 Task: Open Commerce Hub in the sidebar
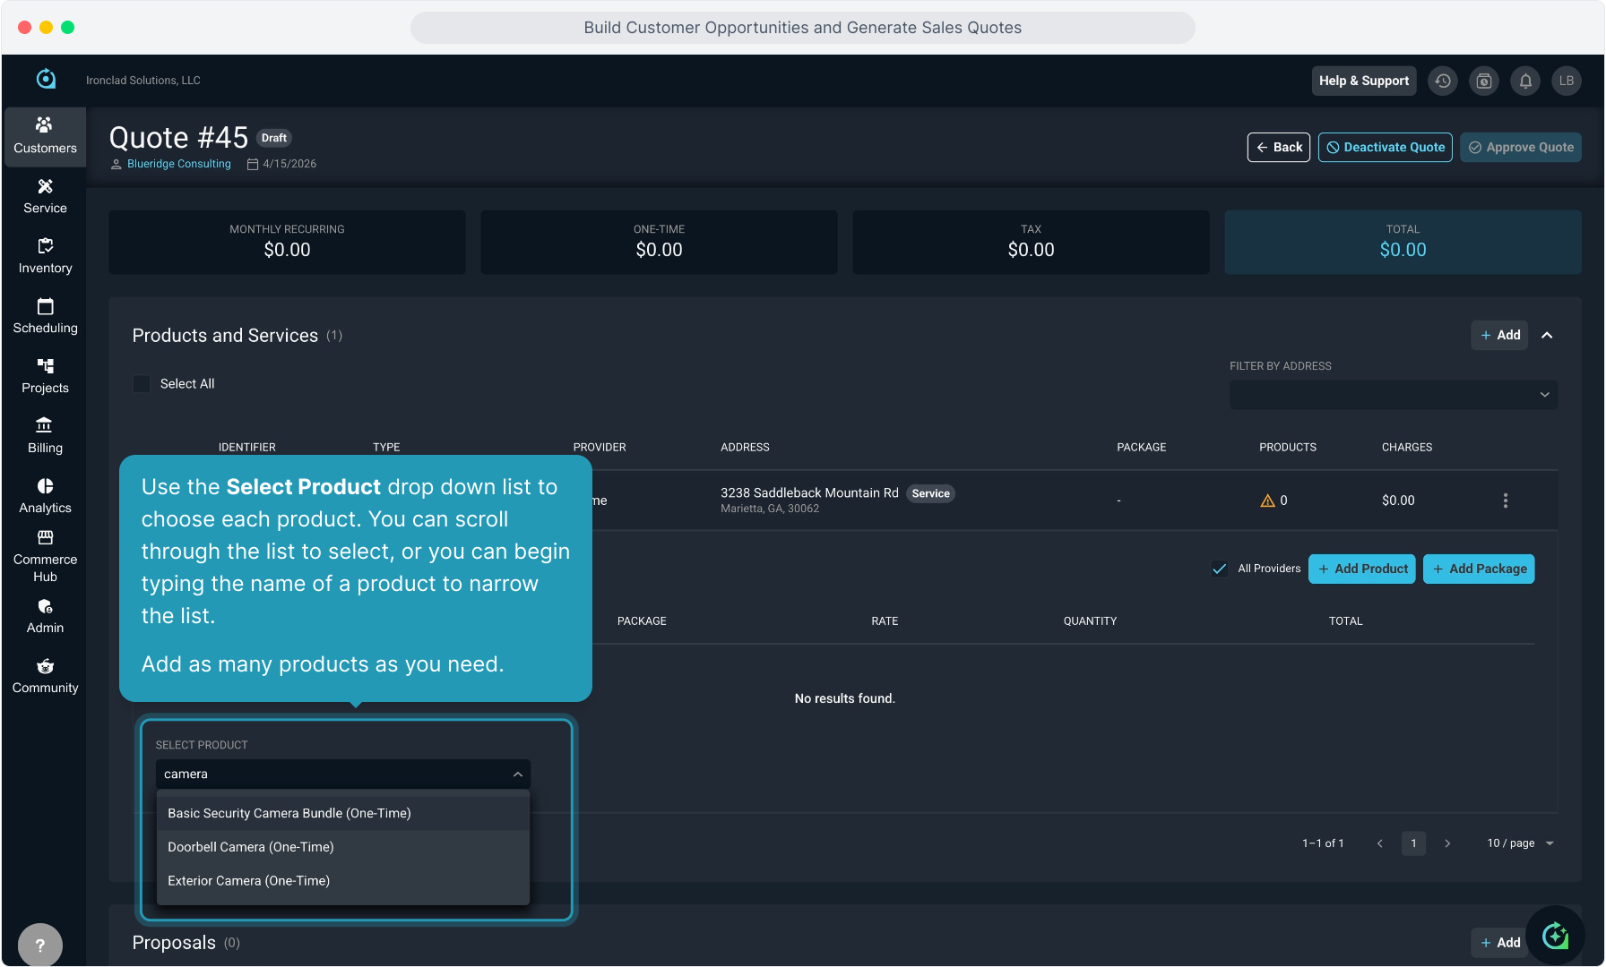45,556
